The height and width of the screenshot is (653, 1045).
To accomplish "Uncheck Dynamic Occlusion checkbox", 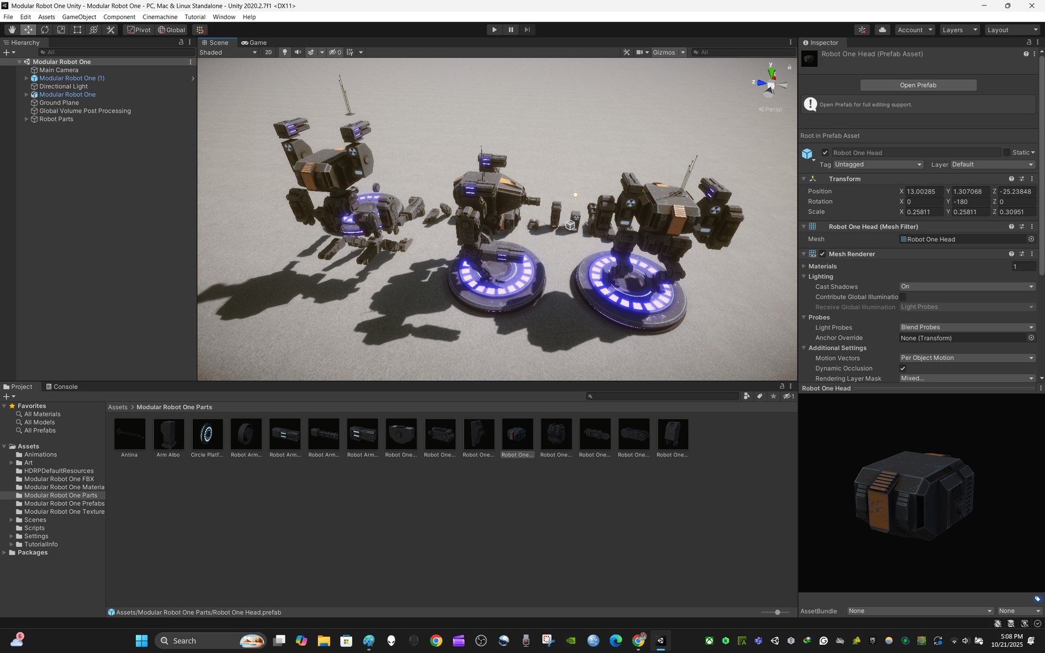I will (x=903, y=368).
